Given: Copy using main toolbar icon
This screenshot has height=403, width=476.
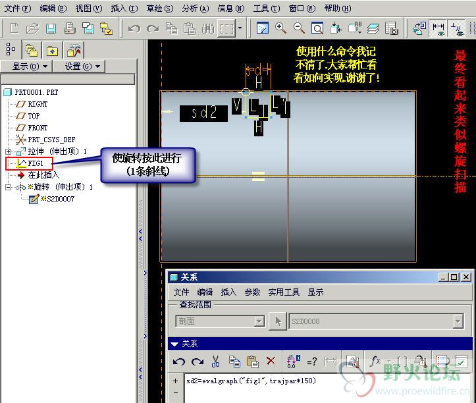Looking at the screenshot, I should point(172,29).
